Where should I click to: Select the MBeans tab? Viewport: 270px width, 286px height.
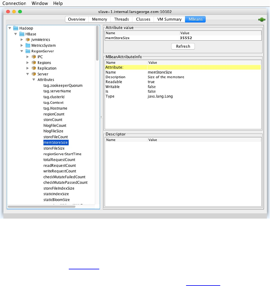195,19
